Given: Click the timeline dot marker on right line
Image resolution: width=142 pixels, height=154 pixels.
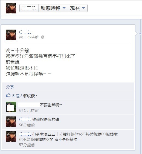Looking at the screenshot, I should (x=140, y=33).
